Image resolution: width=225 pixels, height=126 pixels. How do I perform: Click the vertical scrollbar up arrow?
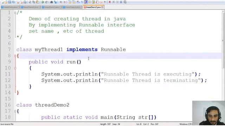coord(223,11)
